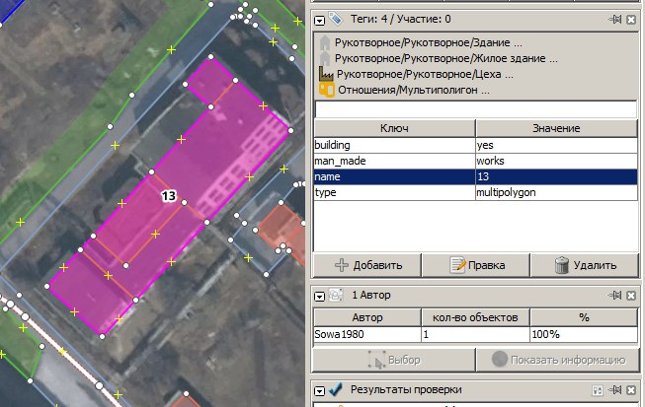Select author Sowa1980 in the table
The image size is (645, 407).
(x=367, y=334)
